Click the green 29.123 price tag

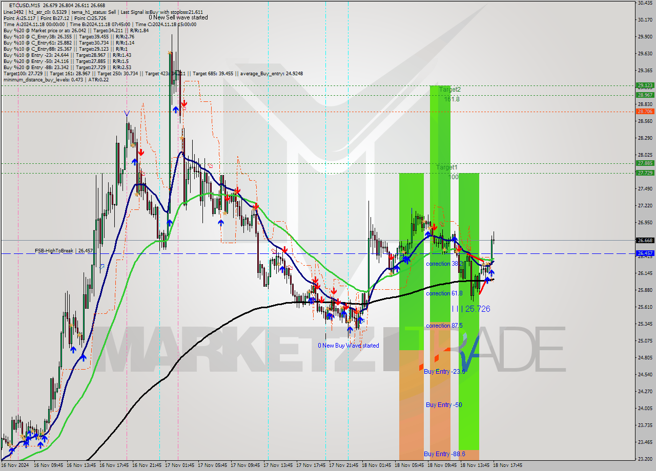645,85
